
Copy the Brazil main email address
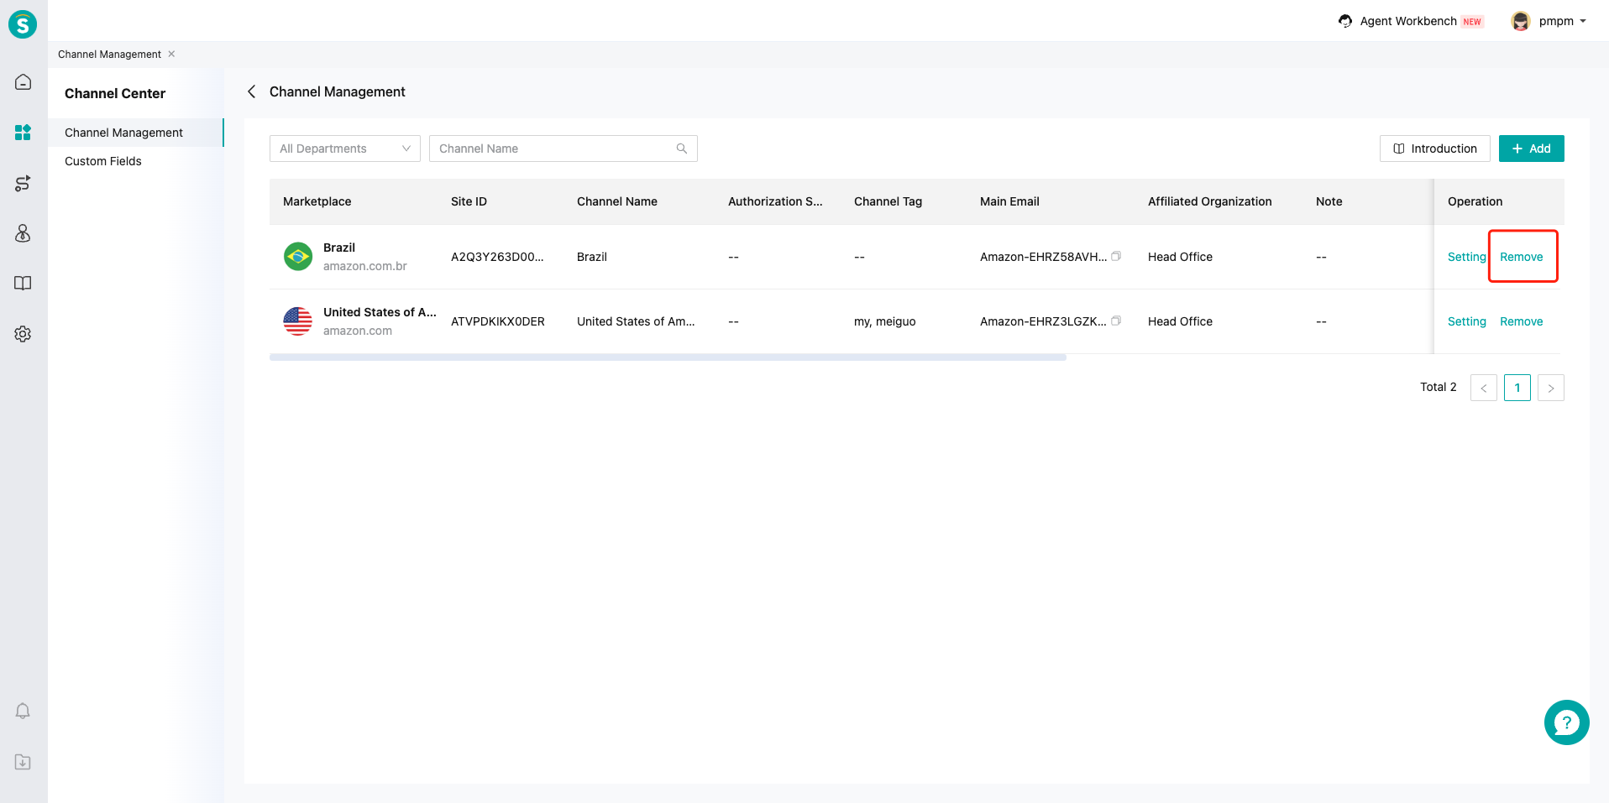point(1116,256)
